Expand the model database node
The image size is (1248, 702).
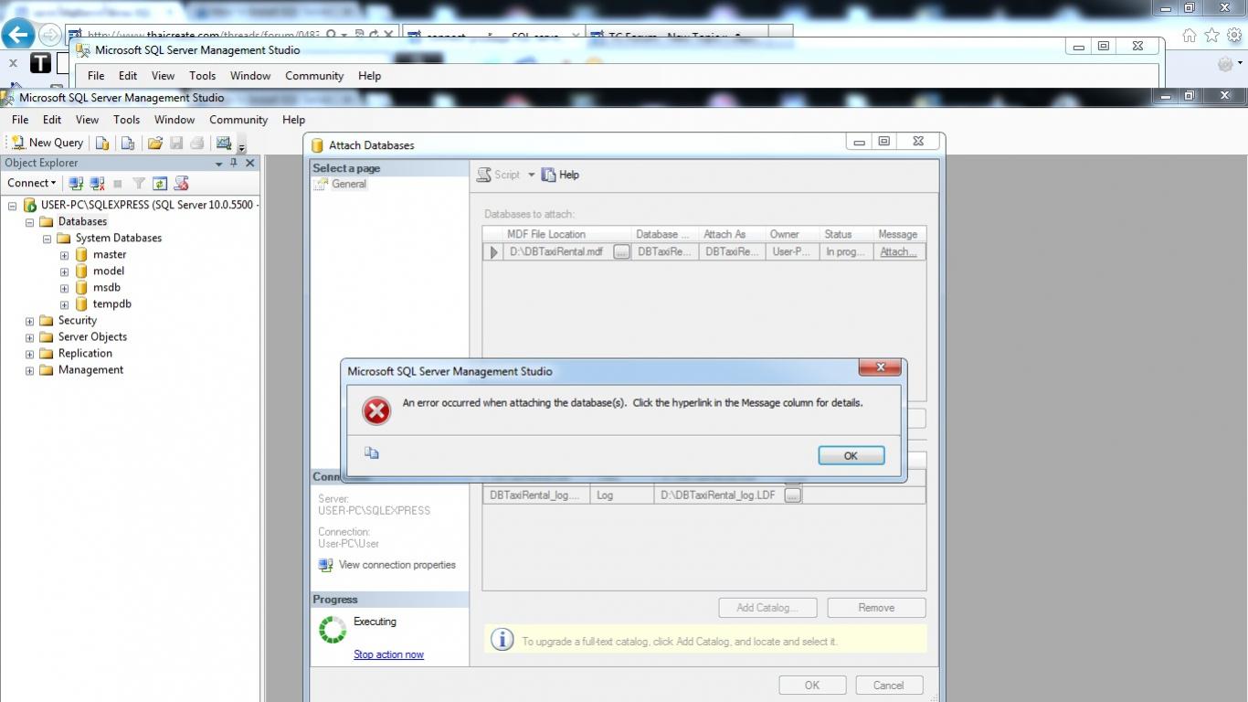64,271
